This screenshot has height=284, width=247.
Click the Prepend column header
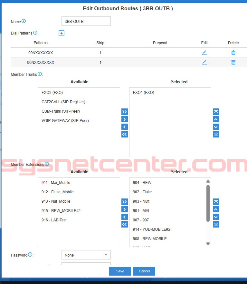pos(160,43)
